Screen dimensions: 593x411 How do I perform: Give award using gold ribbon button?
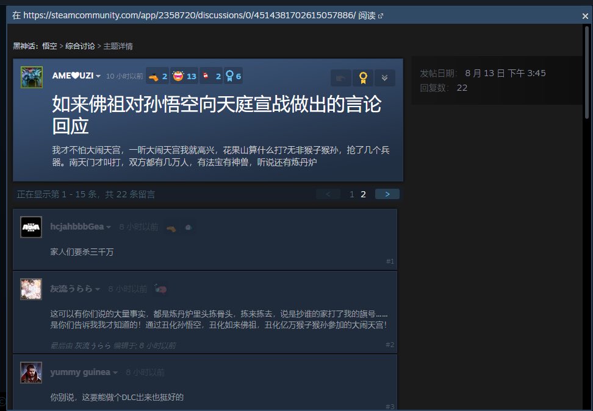point(363,78)
